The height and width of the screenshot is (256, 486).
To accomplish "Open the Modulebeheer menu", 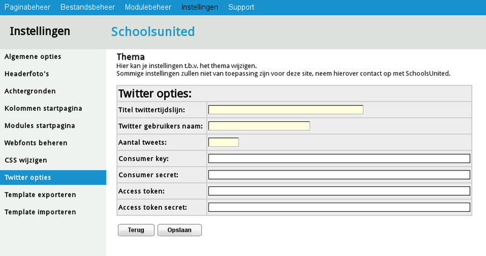I will point(148,7).
